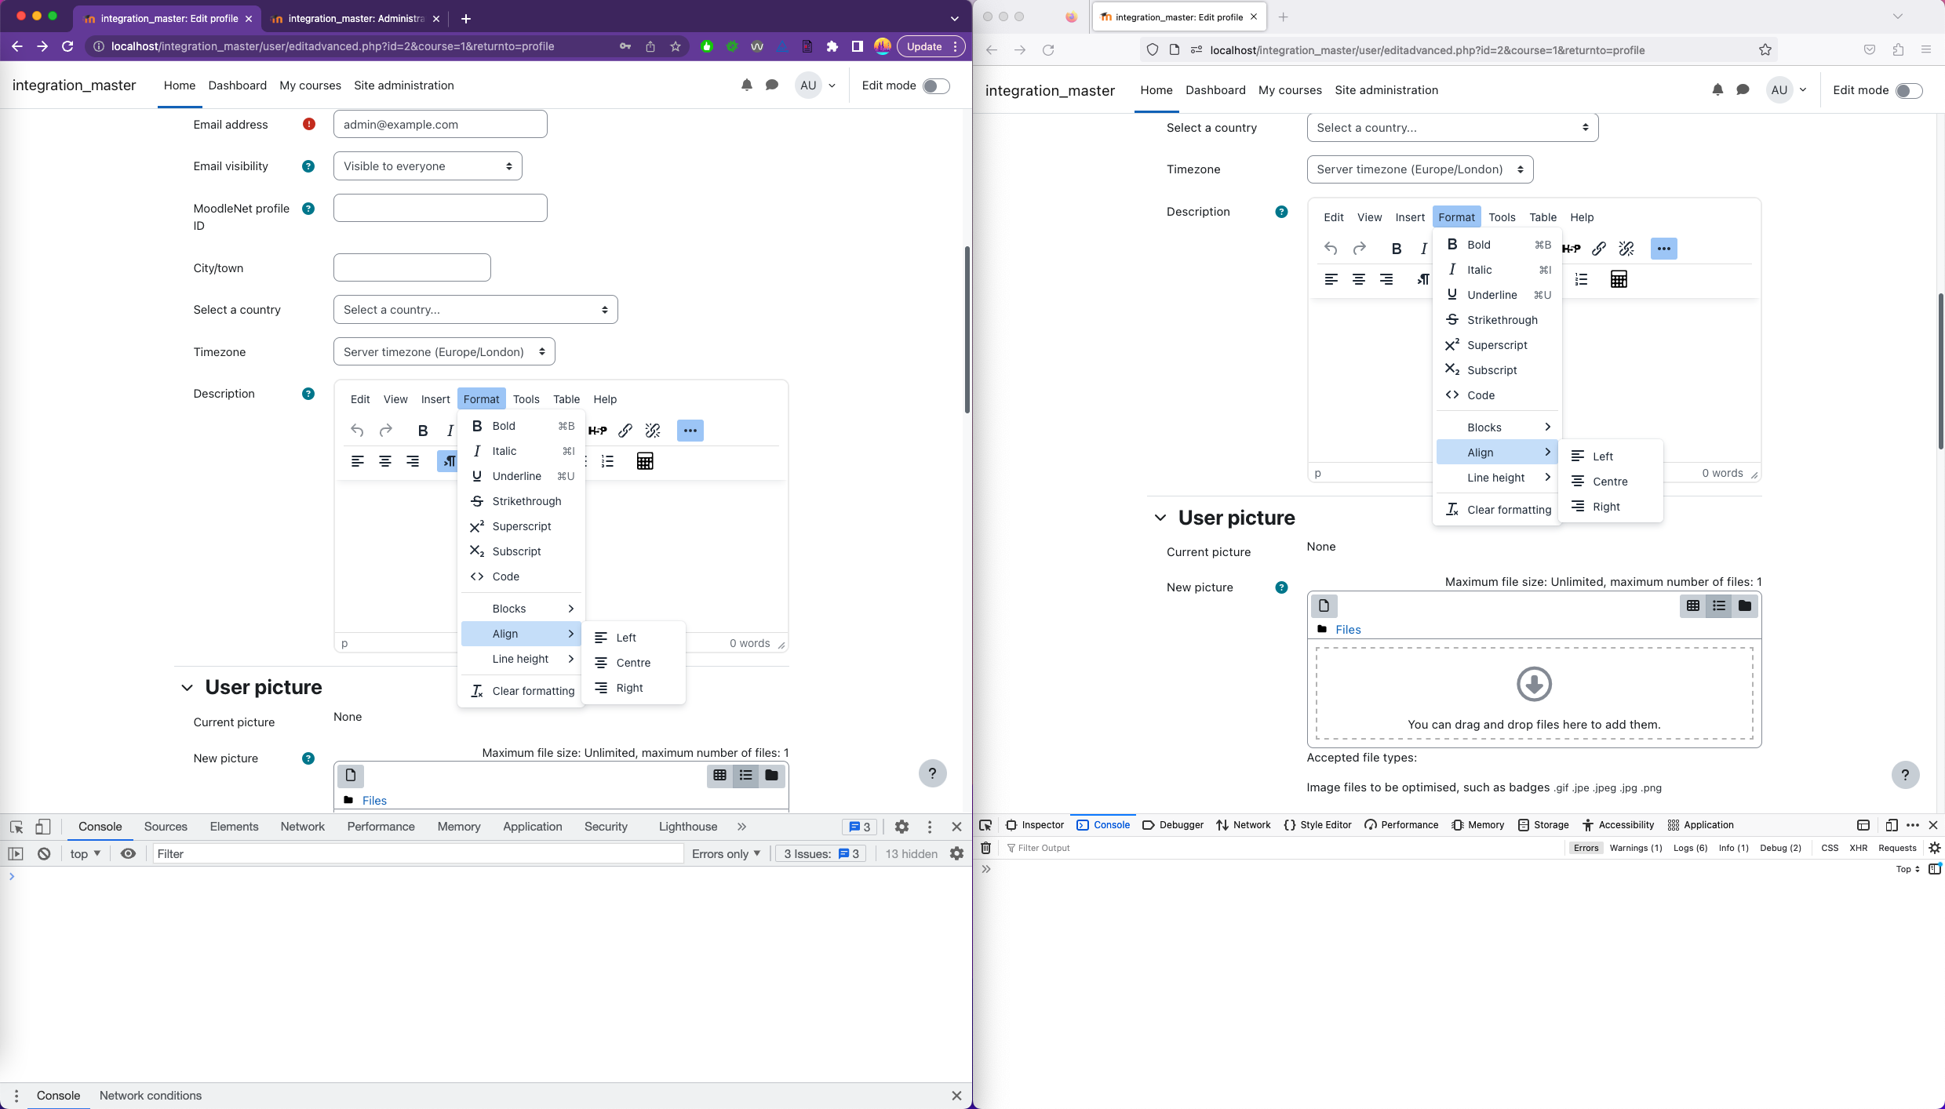Open Timezone dropdown in Chrome window
This screenshot has height=1109, width=1945.
tap(444, 352)
